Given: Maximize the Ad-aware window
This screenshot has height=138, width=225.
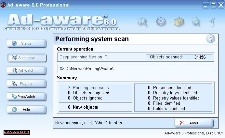Looking at the screenshot, I should pos(213,5).
